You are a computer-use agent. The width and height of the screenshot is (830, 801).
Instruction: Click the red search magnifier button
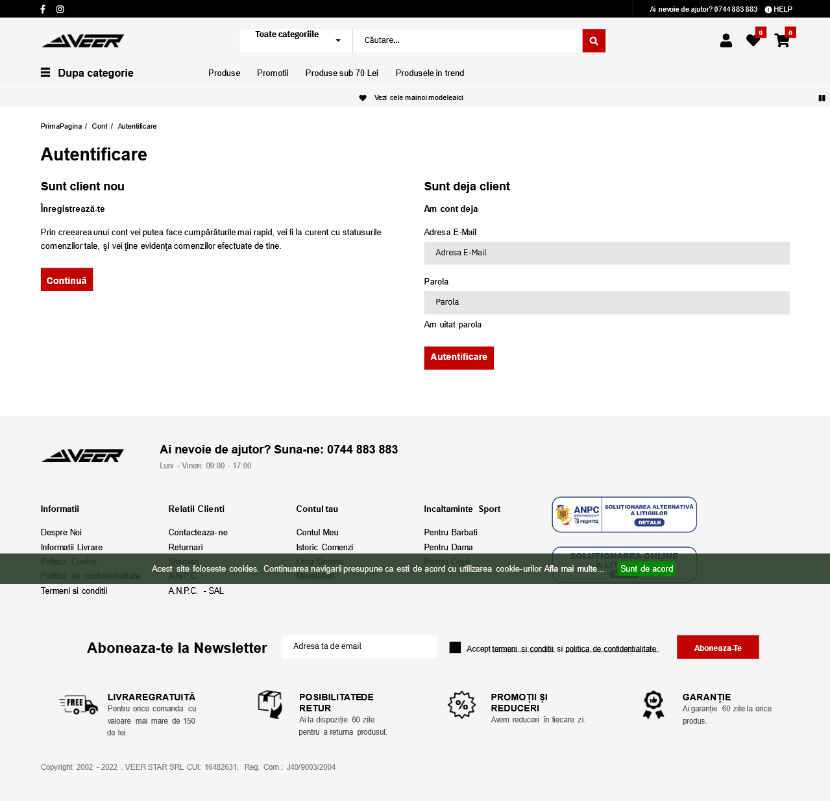(x=594, y=40)
